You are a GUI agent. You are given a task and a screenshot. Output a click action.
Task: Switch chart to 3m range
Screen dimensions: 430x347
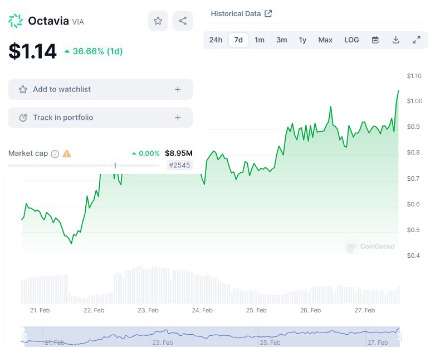(x=282, y=40)
